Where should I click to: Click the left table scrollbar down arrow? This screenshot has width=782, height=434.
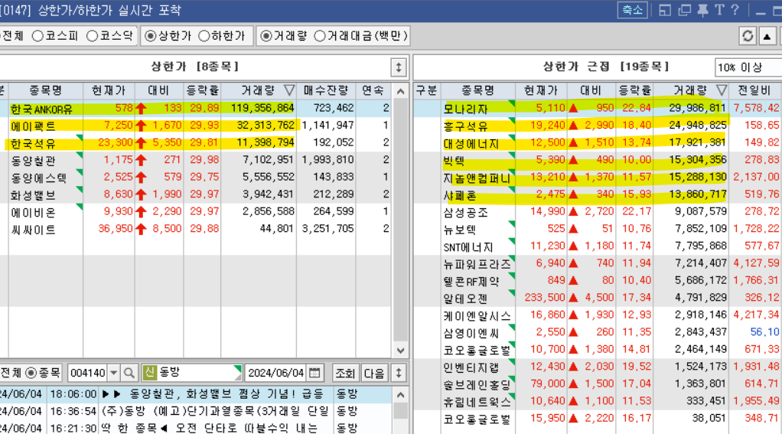[x=400, y=351]
